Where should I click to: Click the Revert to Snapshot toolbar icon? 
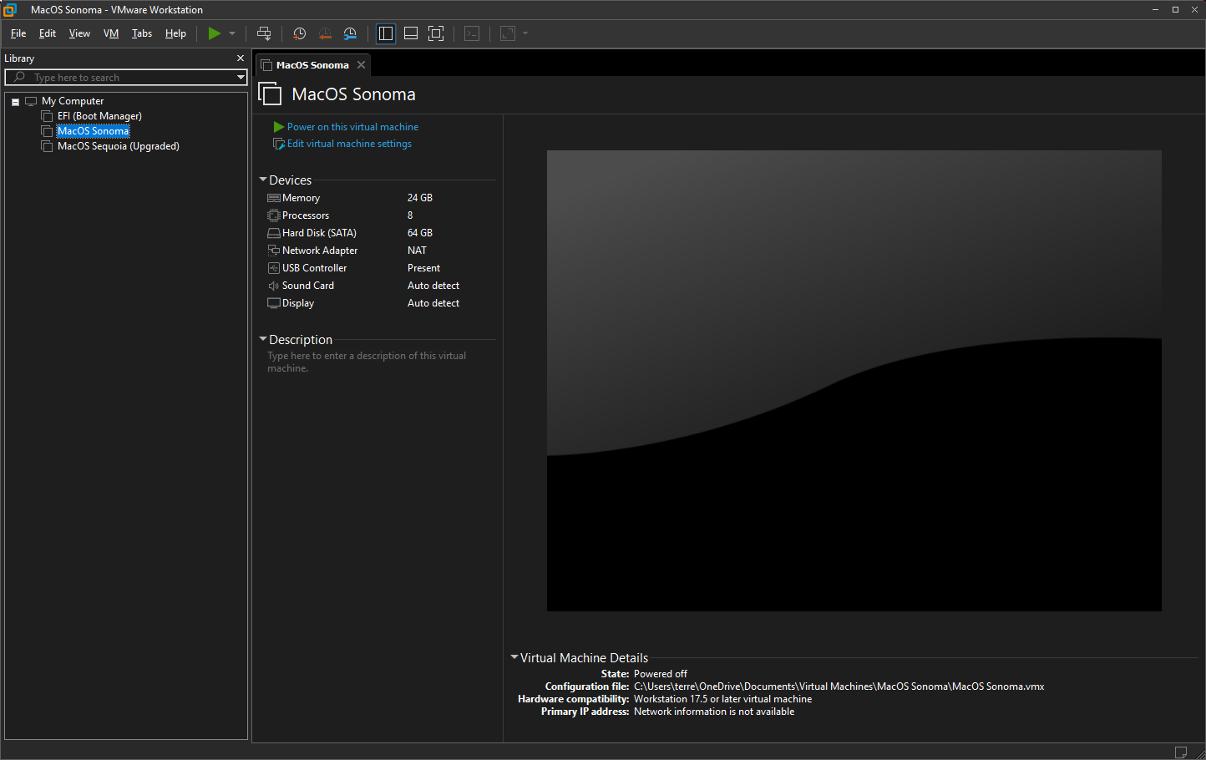[325, 33]
